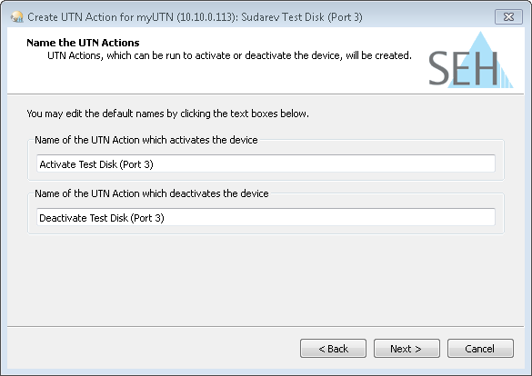Click empty gray area below the deactivate group box
The height and width of the screenshot is (376, 532).
pyautogui.click(x=266, y=280)
